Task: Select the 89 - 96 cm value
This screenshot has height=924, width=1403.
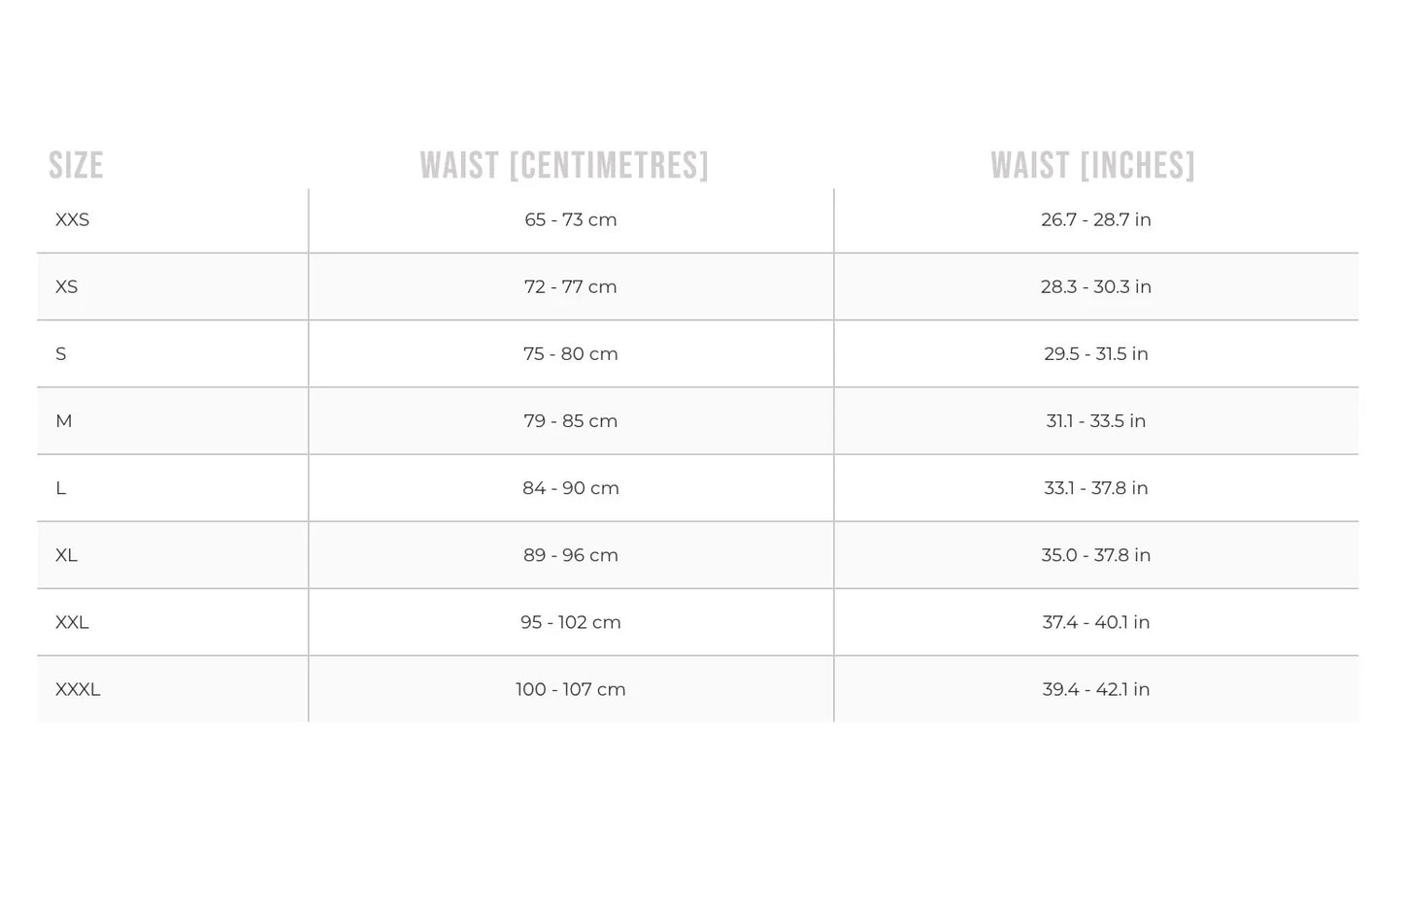Action: pos(571,555)
